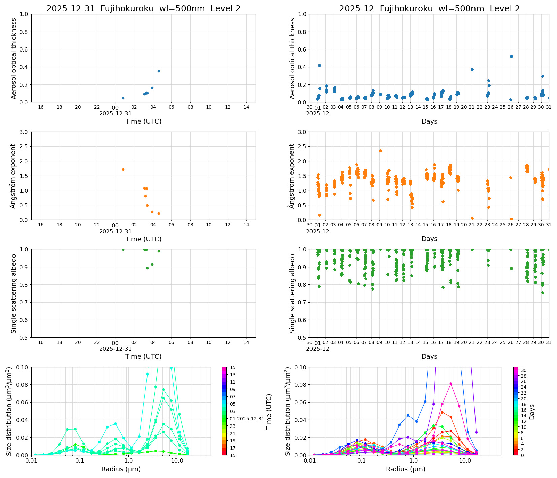Click the day 01 point near 0.42 aerosol thickness

pyautogui.click(x=319, y=65)
